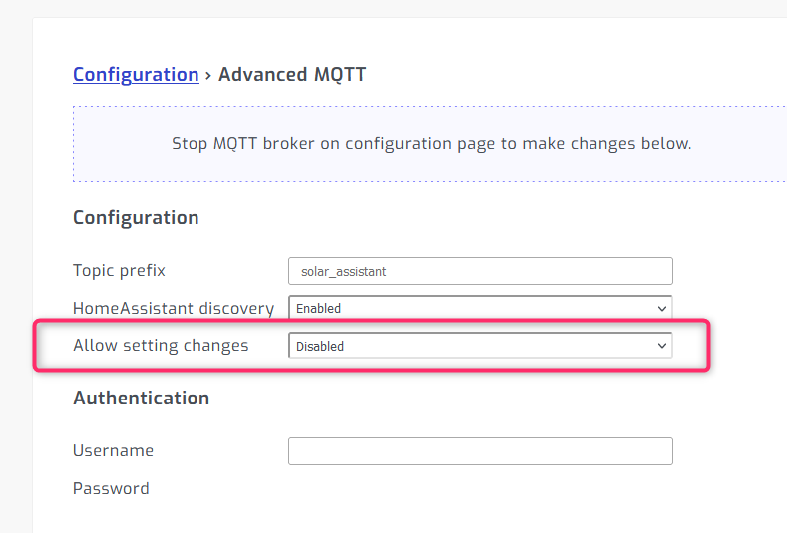The height and width of the screenshot is (533, 787).
Task: Click the chevron arrow on HomeAssistant discovery select
Action: [662, 309]
